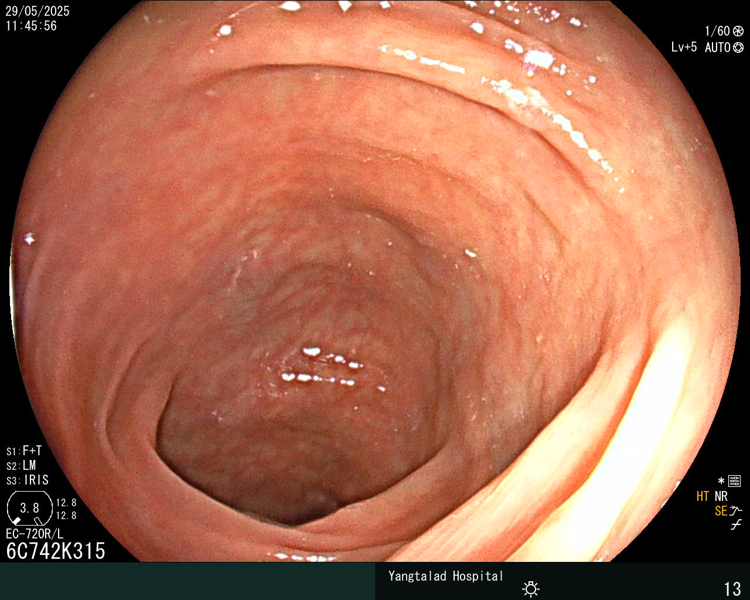Click the AUTO text label
750x600 pixels.
(x=718, y=47)
